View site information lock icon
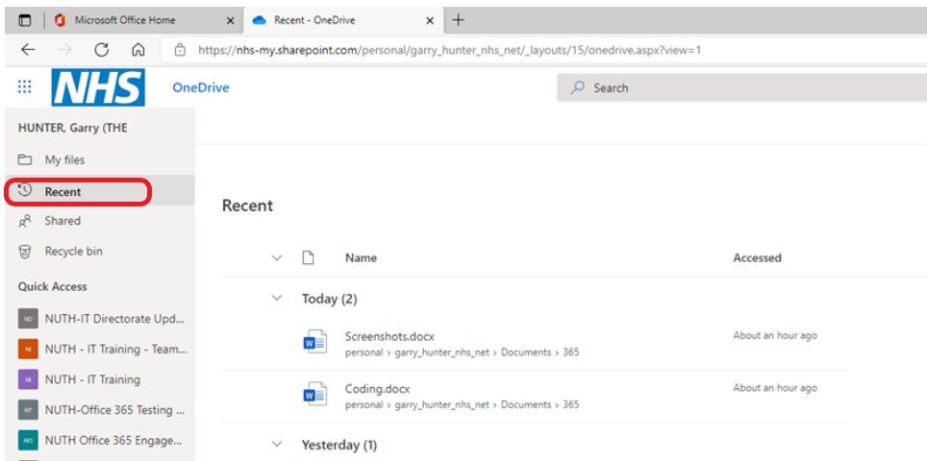Viewport: 927px width, 461px height. tap(181, 51)
